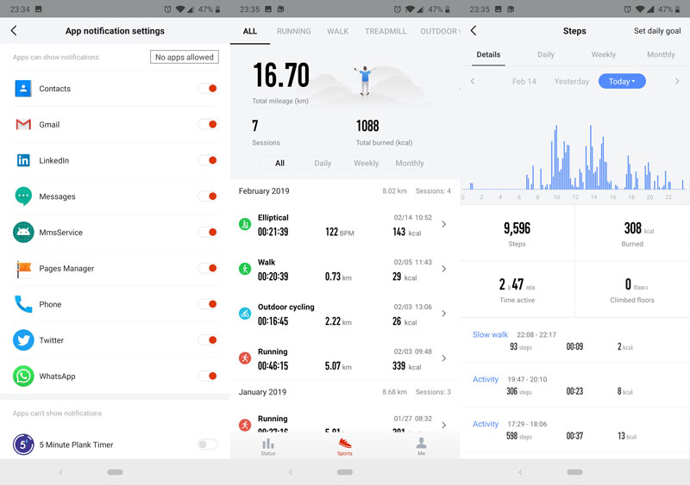
Task: Turn off LinkedIn notifications switch
Action: pyautogui.click(x=208, y=160)
